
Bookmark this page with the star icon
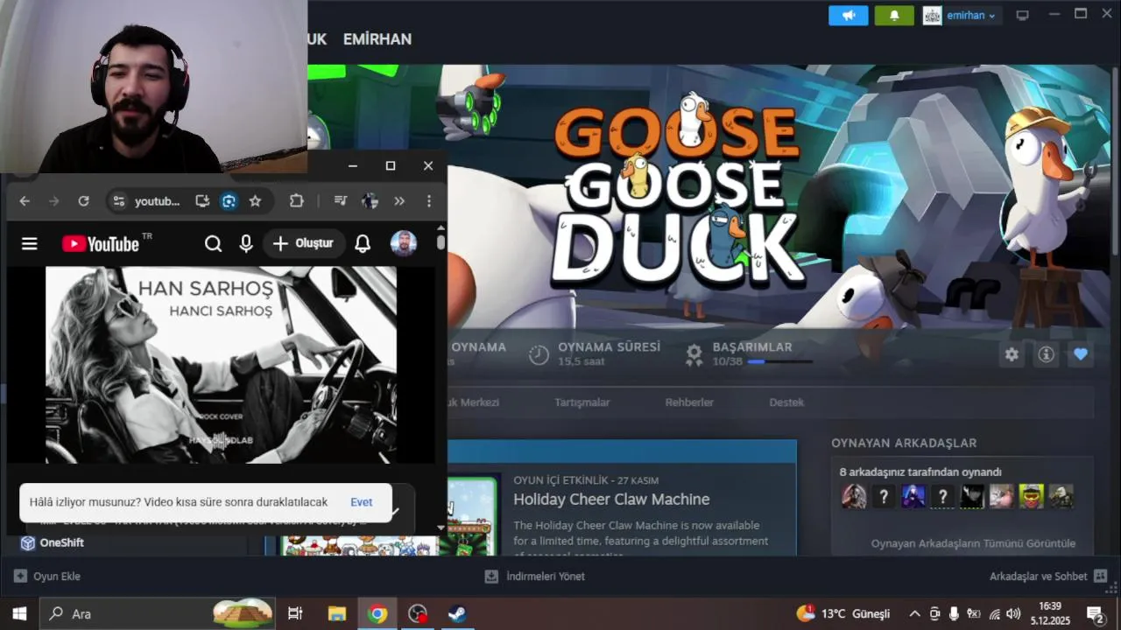pyautogui.click(x=255, y=201)
